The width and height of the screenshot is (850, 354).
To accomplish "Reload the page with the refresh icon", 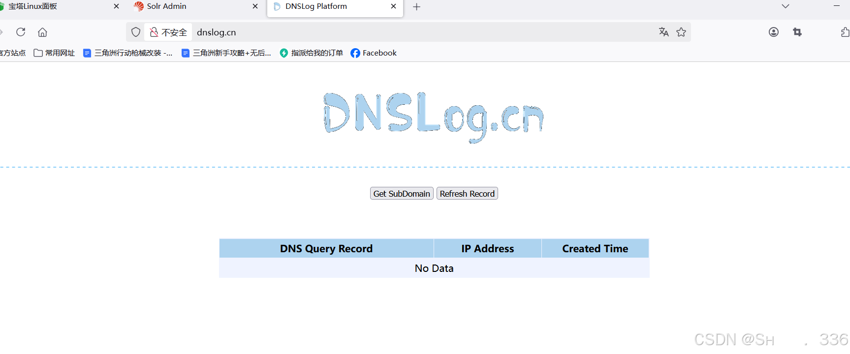I will pyautogui.click(x=21, y=32).
